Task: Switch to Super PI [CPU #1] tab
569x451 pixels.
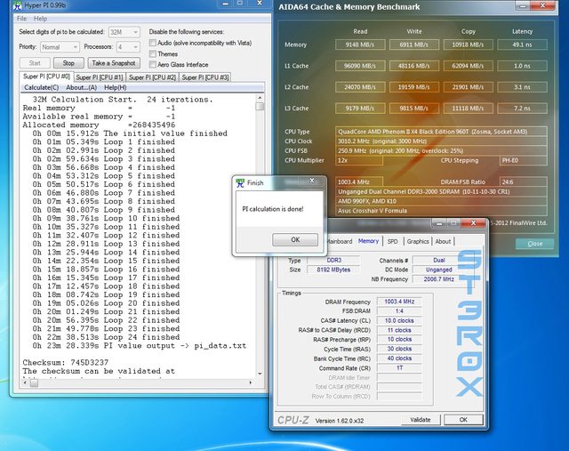Action: click(100, 77)
